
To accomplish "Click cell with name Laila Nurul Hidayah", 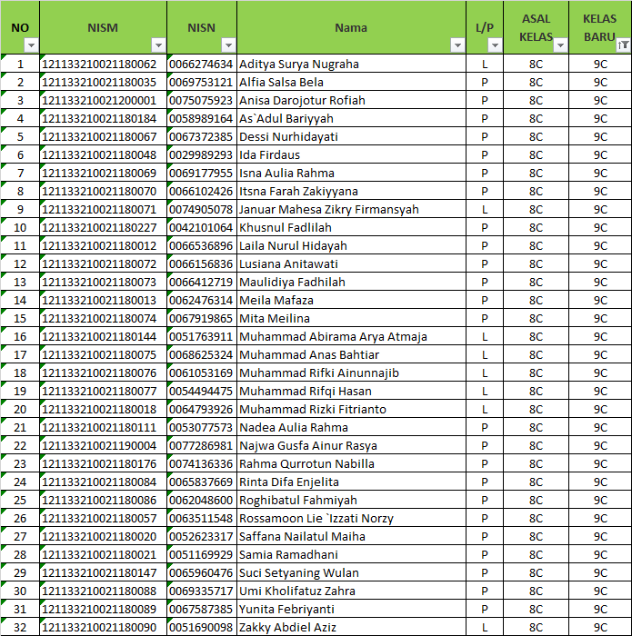I will click(351, 246).
